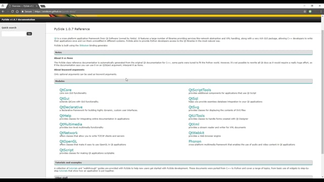Open the QtScriptTools module link
The width and height of the screenshot is (324, 182).
click(199, 90)
